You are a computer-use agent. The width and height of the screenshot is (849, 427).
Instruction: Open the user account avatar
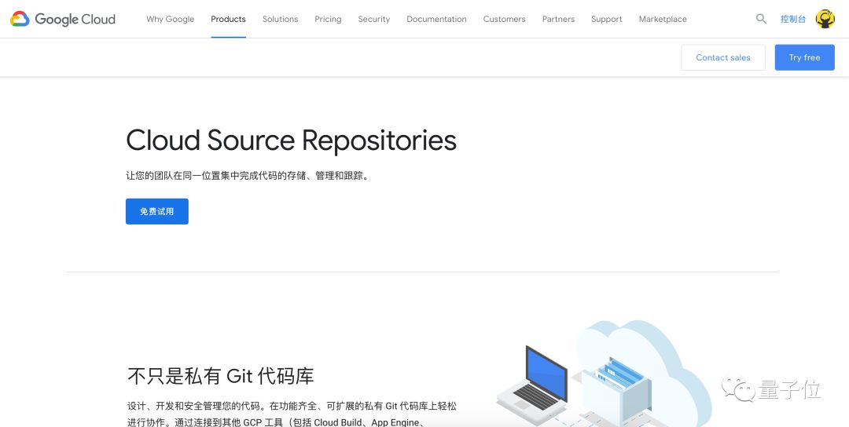pyautogui.click(x=825, y=19)
